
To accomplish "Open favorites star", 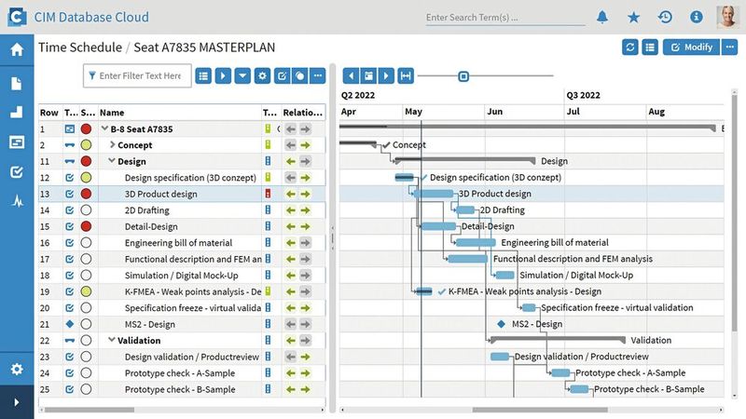I will [633, 18].
